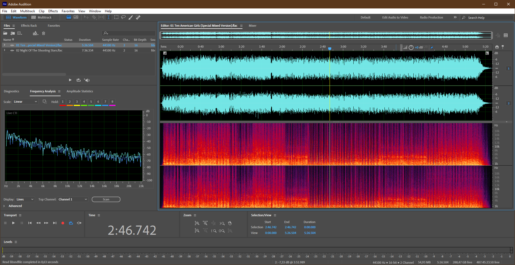
Task: Expand 02 Night Of The Shooting Stars row
Action: (4, 50)
